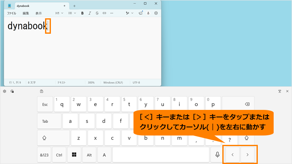Click the megaphone notification icon
This screenshot has height=164, width=292.
click(x=141, y=13)
